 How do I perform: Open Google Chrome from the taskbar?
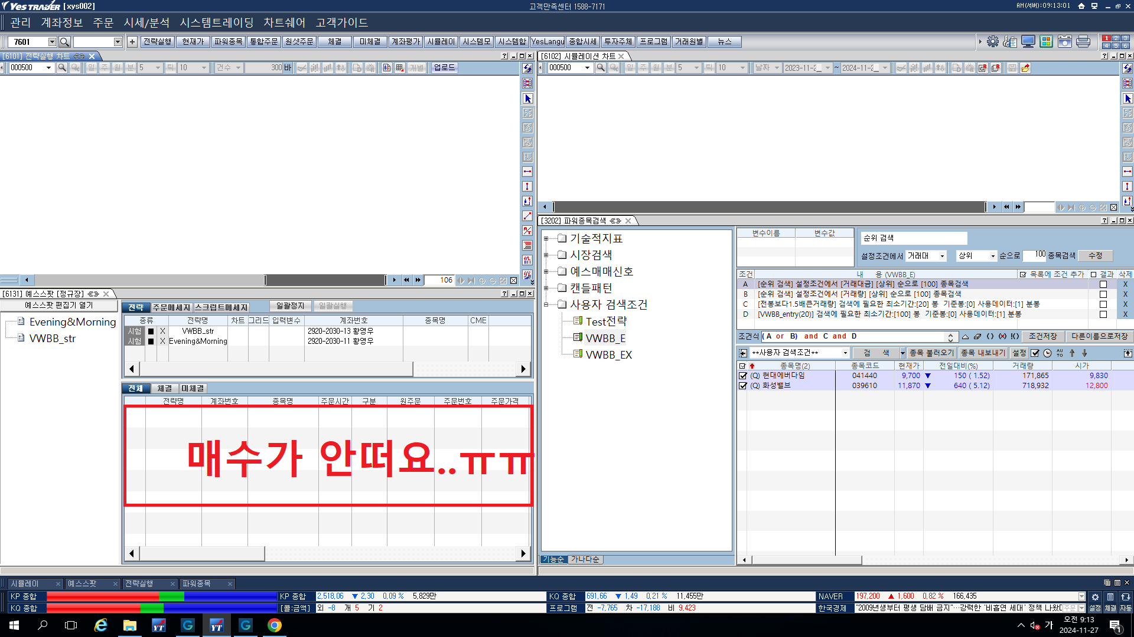[275, 625]
